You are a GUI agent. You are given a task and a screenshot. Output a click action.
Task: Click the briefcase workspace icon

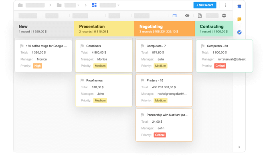[x=20, y=5]
